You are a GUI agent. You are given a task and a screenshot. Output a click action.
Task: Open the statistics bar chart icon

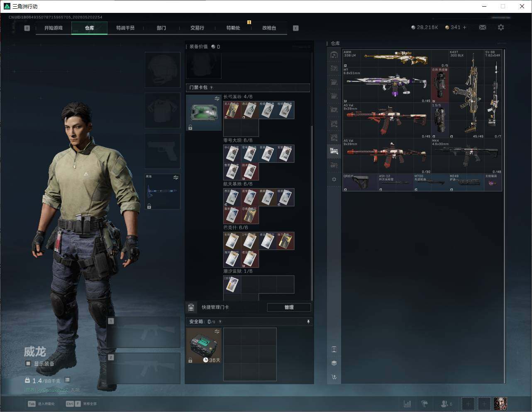tap(408, 404)
